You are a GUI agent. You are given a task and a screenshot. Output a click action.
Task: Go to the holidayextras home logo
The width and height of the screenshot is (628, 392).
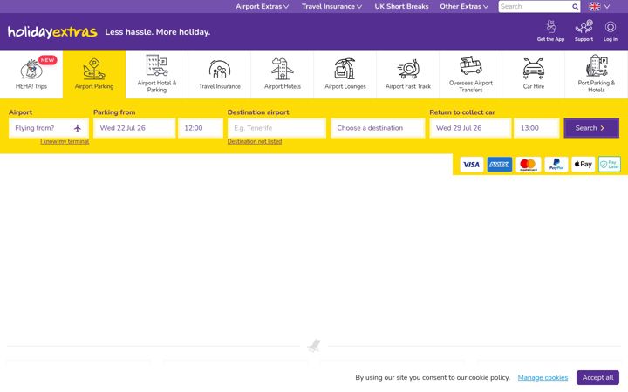pyautogui.click(x=52, y=32)
